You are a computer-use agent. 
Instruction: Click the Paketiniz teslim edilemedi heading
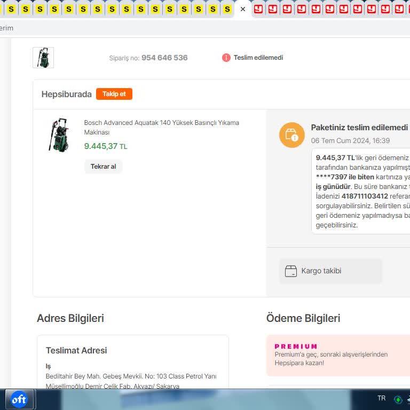point(359,128)
